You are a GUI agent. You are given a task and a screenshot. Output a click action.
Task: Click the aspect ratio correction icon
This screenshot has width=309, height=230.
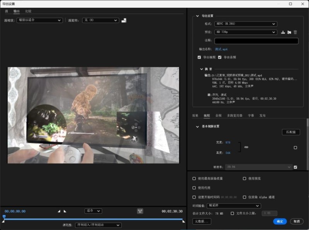140,211
